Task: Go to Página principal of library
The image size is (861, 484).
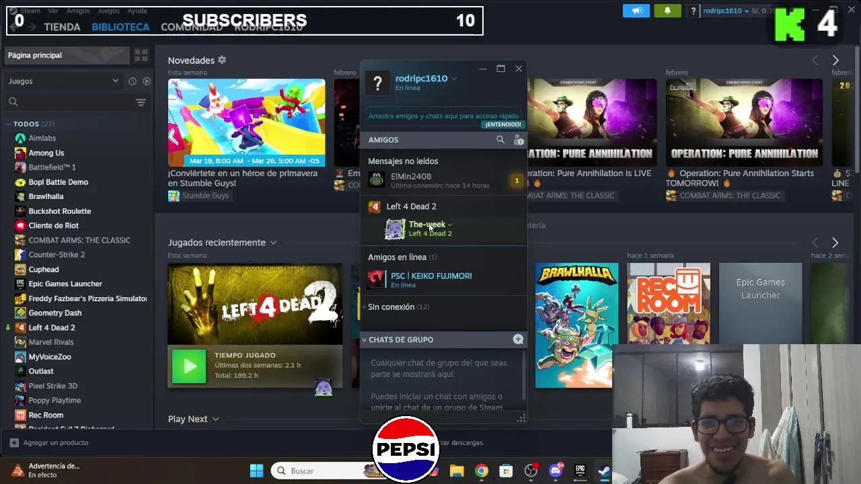Action: pyautogui.click(x=66, y=55)
